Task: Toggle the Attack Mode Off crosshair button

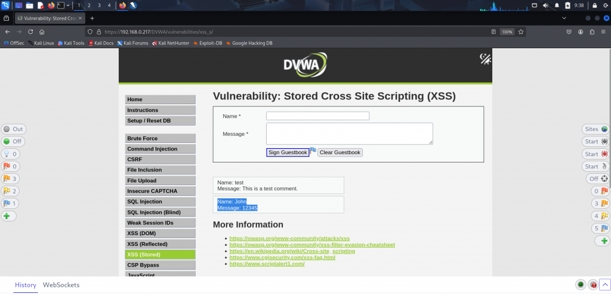Action: click(598, 179)
